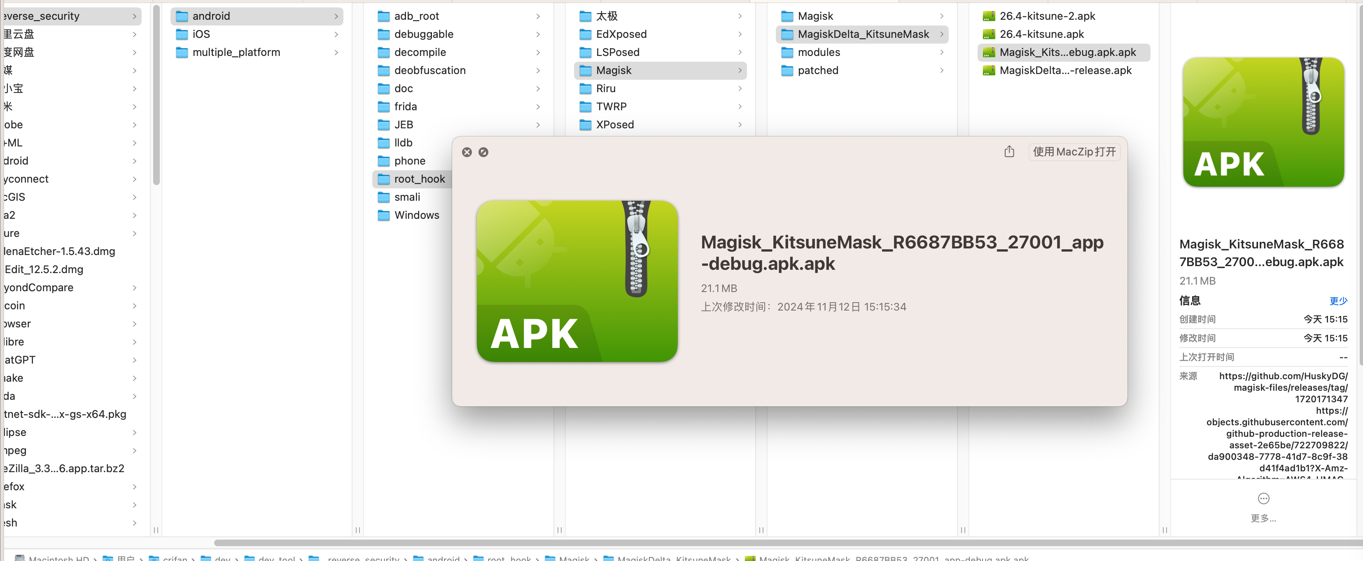Click the phone folder icon
The height and width of the screenshot is (561, 1363).
point(384,160)
